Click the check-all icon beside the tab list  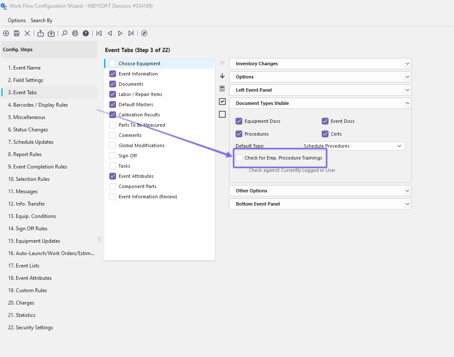point(222,102)
